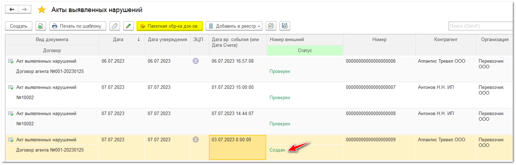The height and width of the screenshot is (165, 516).
Task: Click the back navigation arrow
Action: pyautogui.click(x=12, y=10)
